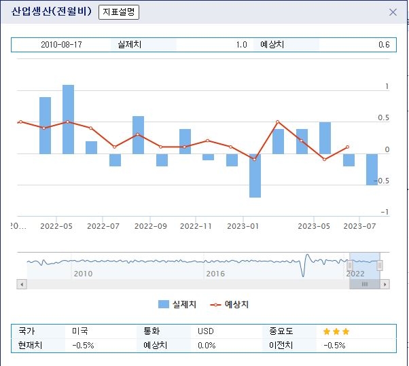This screenshot has height=366, width=409.
Task: Click the last -0.5 bar at chart end
Action: tap(372, 170)
